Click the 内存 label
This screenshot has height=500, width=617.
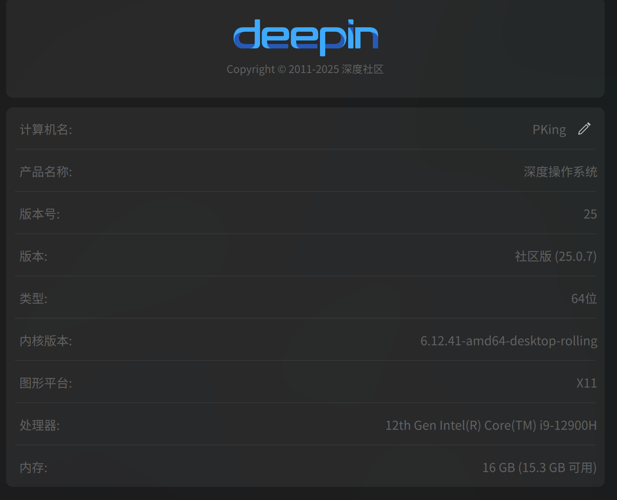pyautogui.click(x=33, y=467)
